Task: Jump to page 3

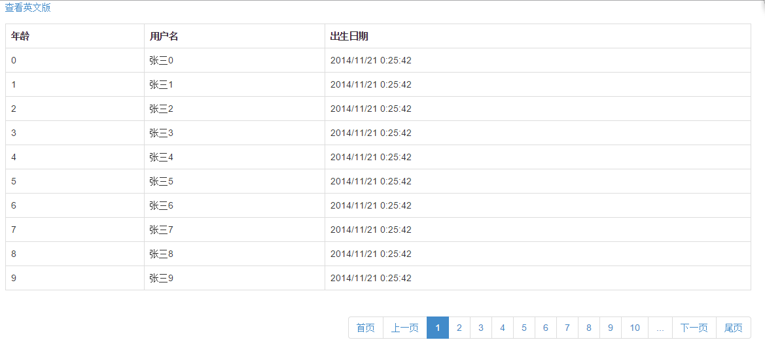Action: [x=480, y=328]
